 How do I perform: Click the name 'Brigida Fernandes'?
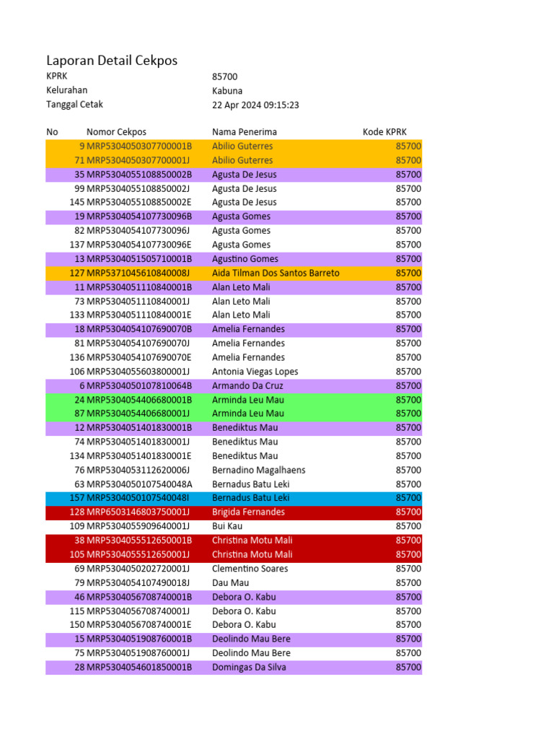248,512
